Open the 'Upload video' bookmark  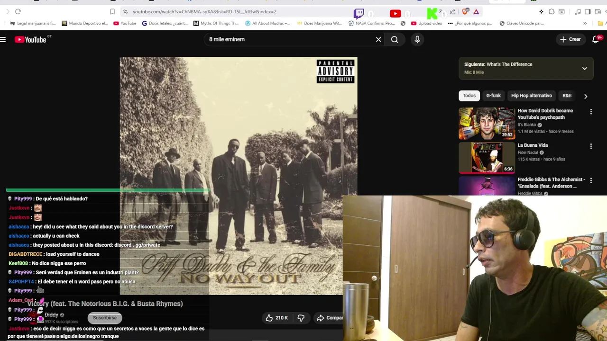point(426,23)
